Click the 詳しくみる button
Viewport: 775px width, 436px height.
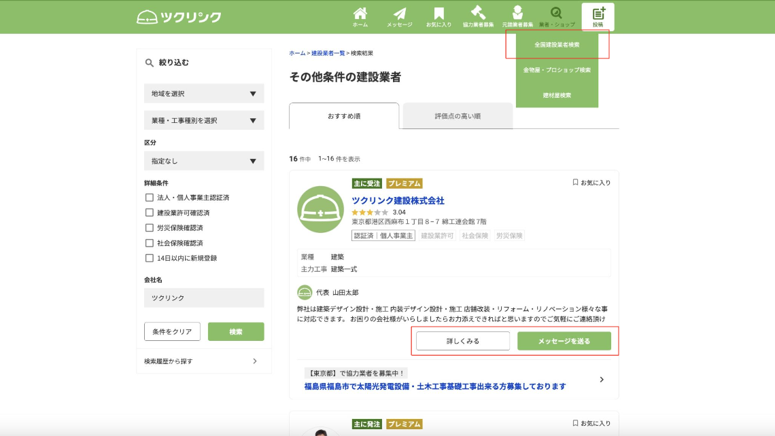click(463, 341)
